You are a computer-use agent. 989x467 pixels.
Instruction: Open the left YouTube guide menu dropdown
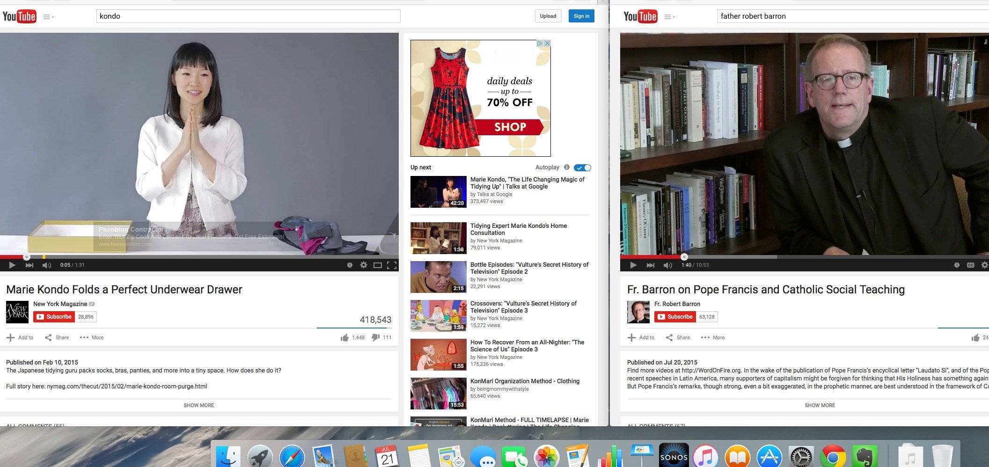click(49, 17)
